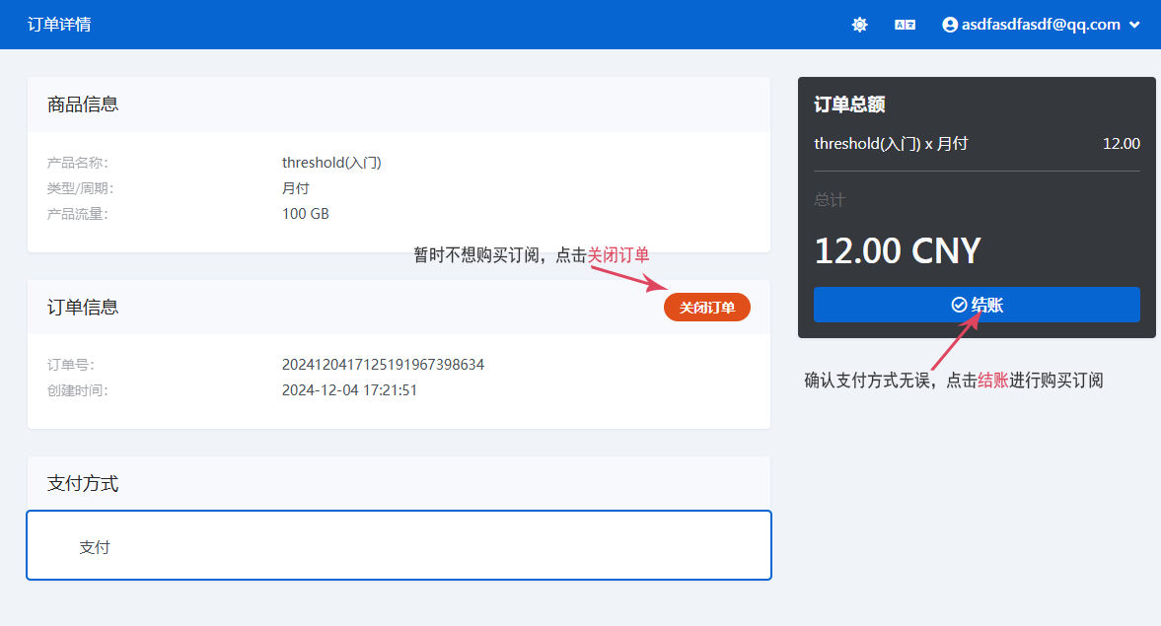Click the 产品名称 label
The image size is (1161, 626).
pos(78,162)
